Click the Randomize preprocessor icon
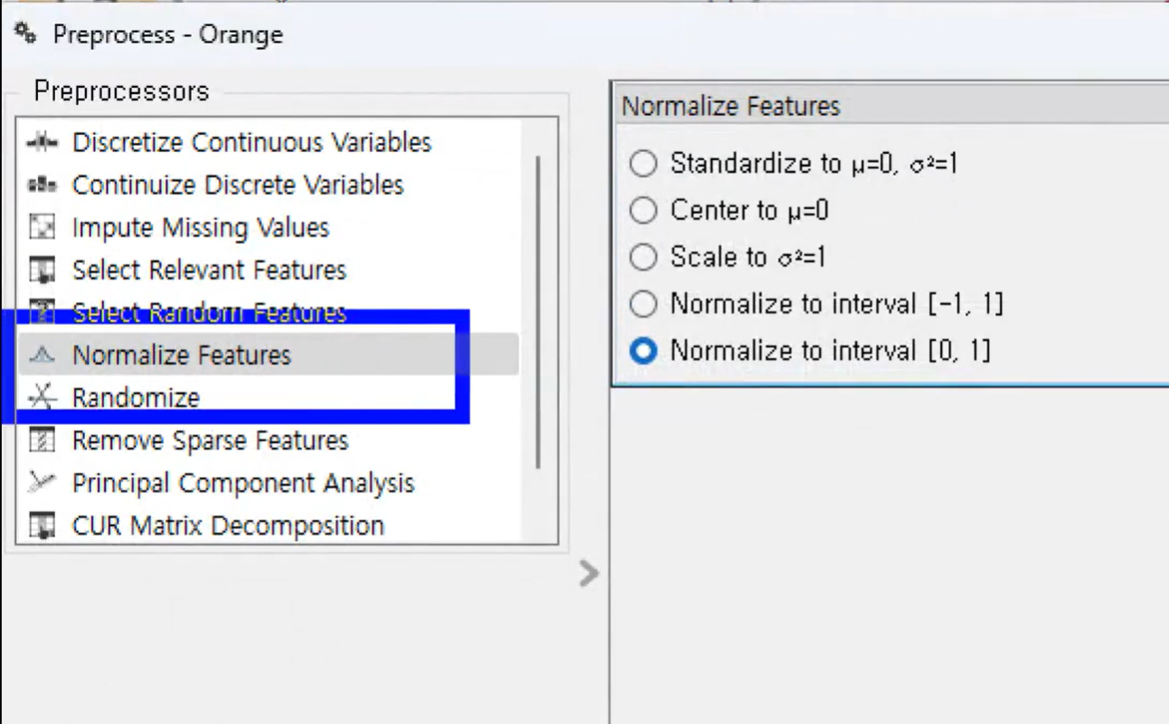Screen dimensions: 1169x724 (42, 397)
